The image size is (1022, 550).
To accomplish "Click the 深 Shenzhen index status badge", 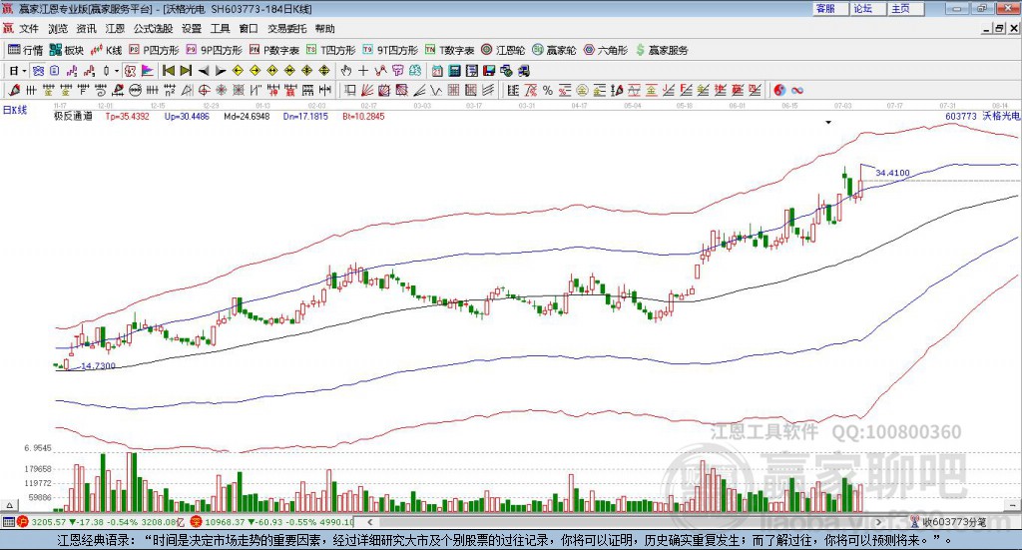I will [x=197, y=522].
